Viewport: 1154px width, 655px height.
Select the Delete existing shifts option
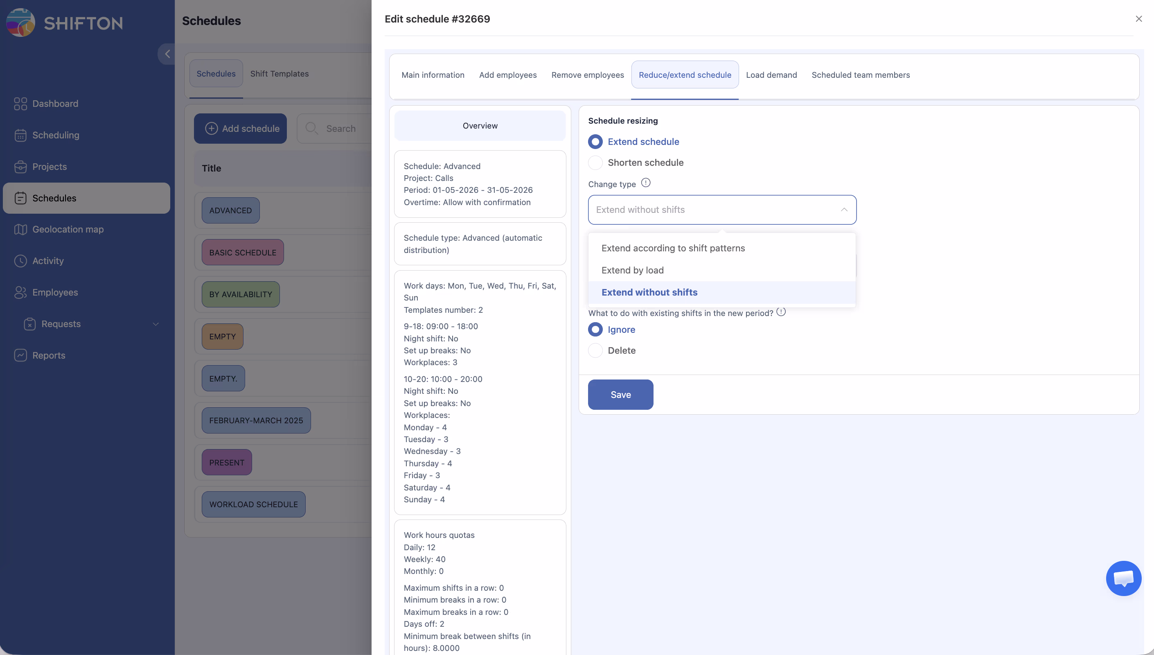595,350
